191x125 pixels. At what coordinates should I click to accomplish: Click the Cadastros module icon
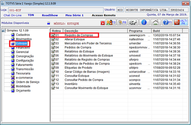(x=13, y=35)
